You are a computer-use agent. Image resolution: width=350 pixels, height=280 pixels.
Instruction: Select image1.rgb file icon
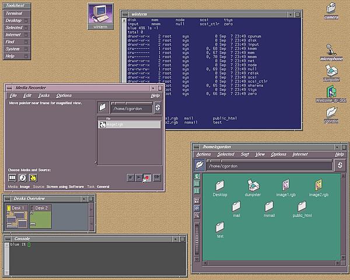[x=286, y=188]
